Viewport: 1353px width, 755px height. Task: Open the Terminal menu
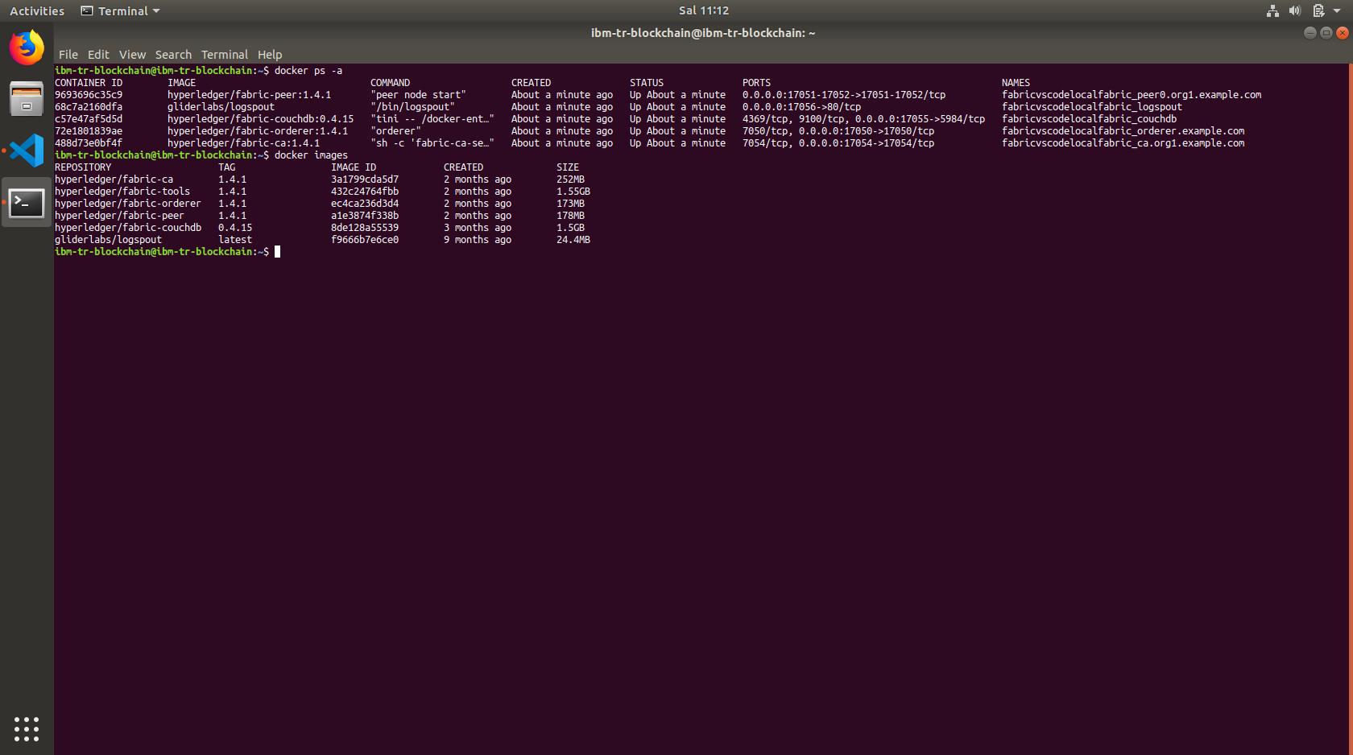click(x=225, y=55)
